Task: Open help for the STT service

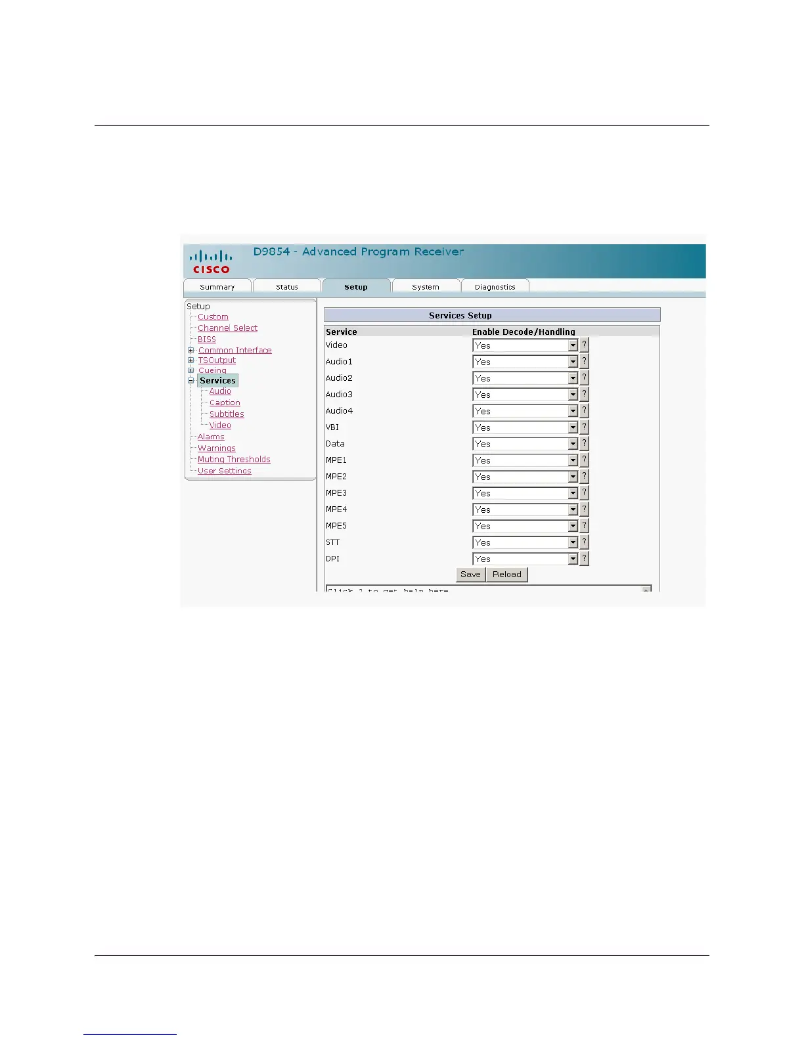Action: click(584, 542)
